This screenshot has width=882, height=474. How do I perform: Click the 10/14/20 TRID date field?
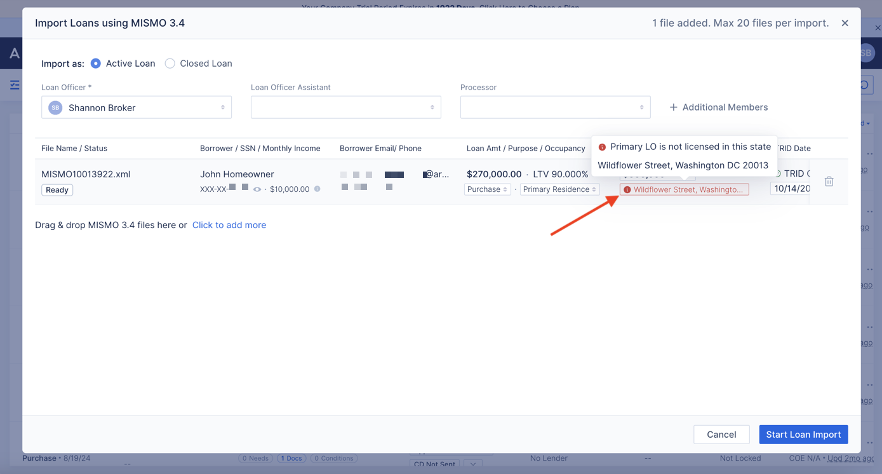(791, 189)
